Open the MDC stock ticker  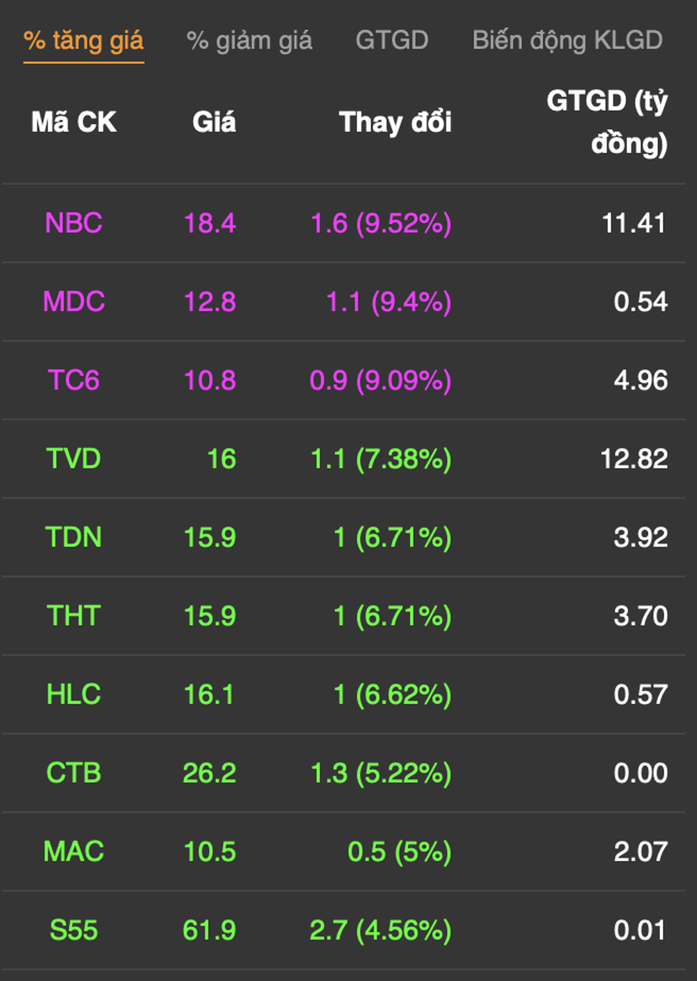pyautogui.click(x=74, y=302)
